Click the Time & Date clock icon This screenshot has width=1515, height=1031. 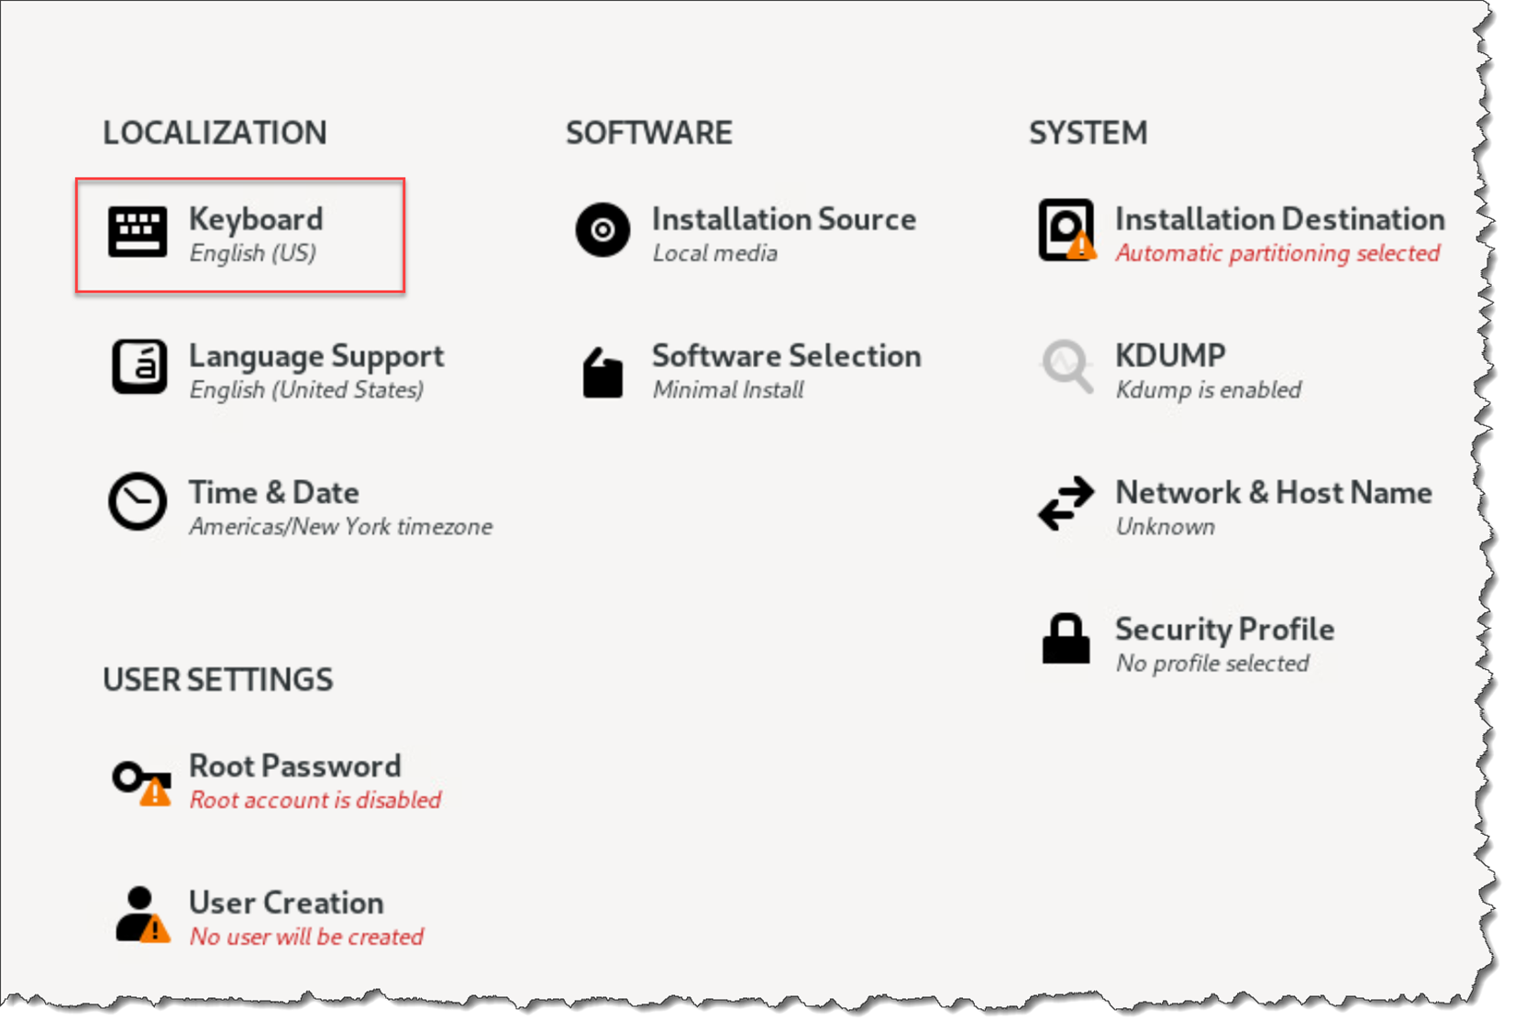(138, 501)
